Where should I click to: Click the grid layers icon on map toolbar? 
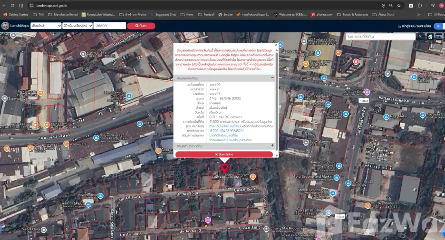pos(439,37)
